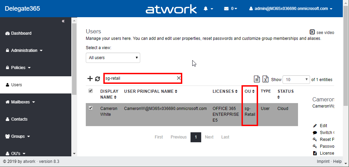Viewport: 349px width, 167px height.
Task: Export users list to CSV document icon
Action: [x=257, y=79]
